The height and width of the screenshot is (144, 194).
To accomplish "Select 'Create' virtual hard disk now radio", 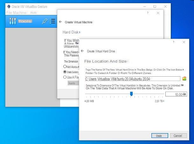I will [x=65, y=72].
